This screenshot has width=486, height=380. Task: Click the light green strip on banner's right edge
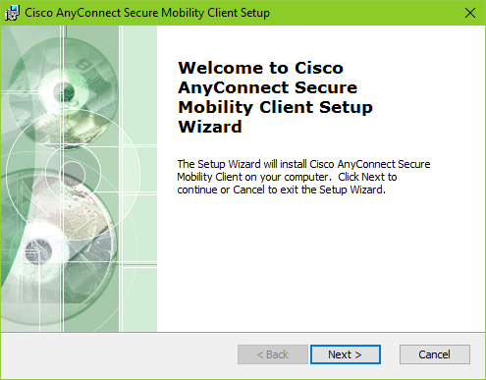(140, 179)
